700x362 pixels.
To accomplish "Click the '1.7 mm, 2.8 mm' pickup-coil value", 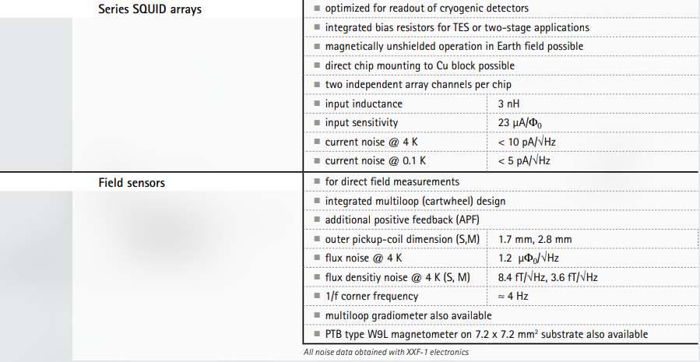I will [535, 239].
